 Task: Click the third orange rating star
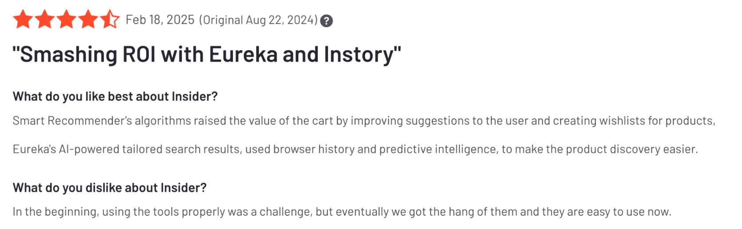coord(66,20)
